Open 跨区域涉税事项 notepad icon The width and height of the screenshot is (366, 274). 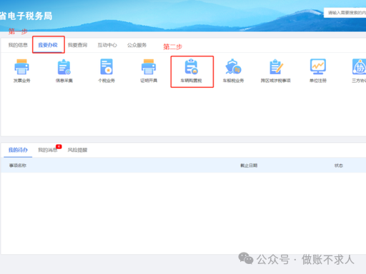pos(276,67)
